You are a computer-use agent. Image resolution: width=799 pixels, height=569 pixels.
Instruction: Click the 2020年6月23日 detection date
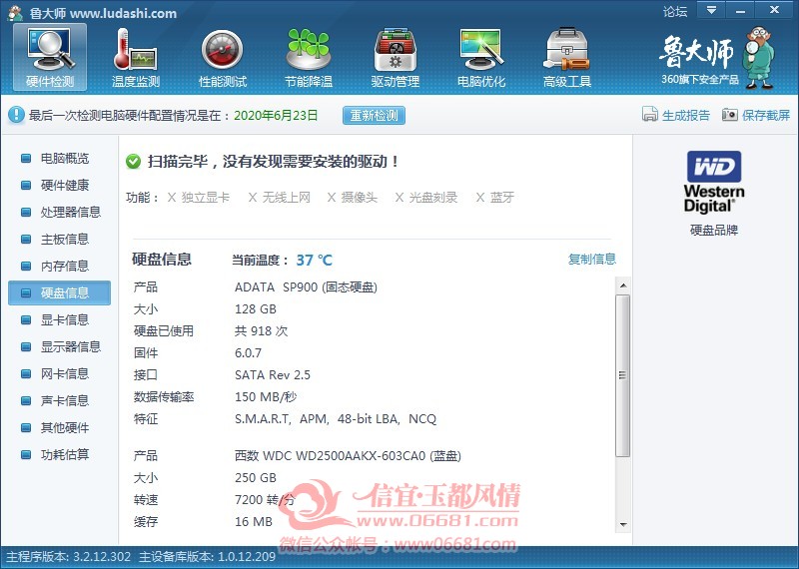(276, 115)
